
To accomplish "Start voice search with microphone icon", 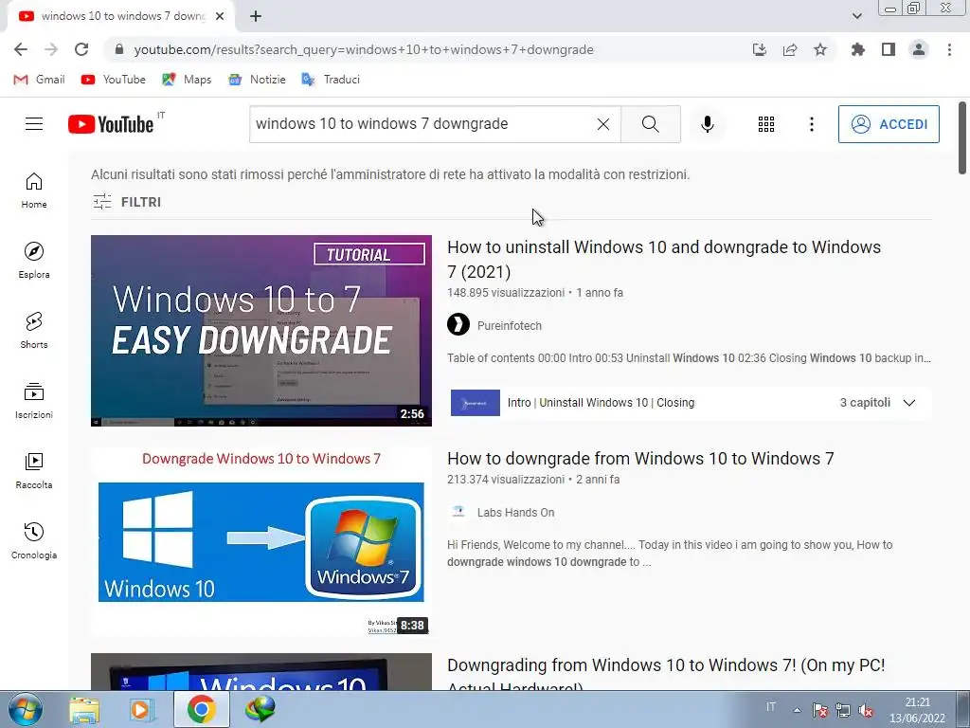I will [x=707, y=124].
